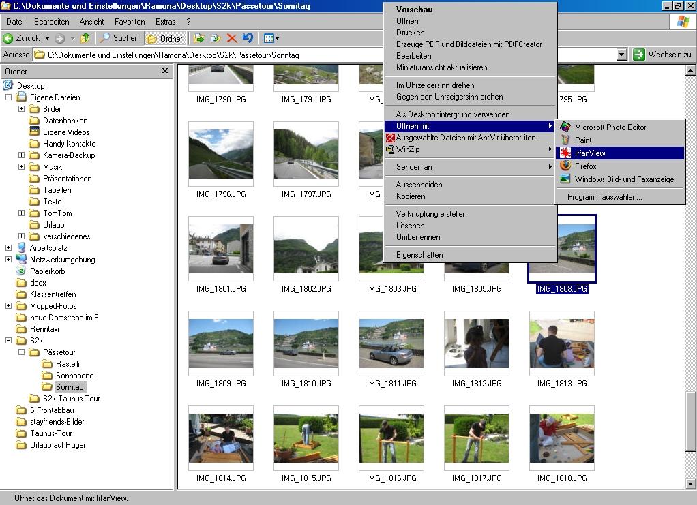Click Umbenennen in the context menu
The image size is (697, 505).
click(x=418, y=237)
